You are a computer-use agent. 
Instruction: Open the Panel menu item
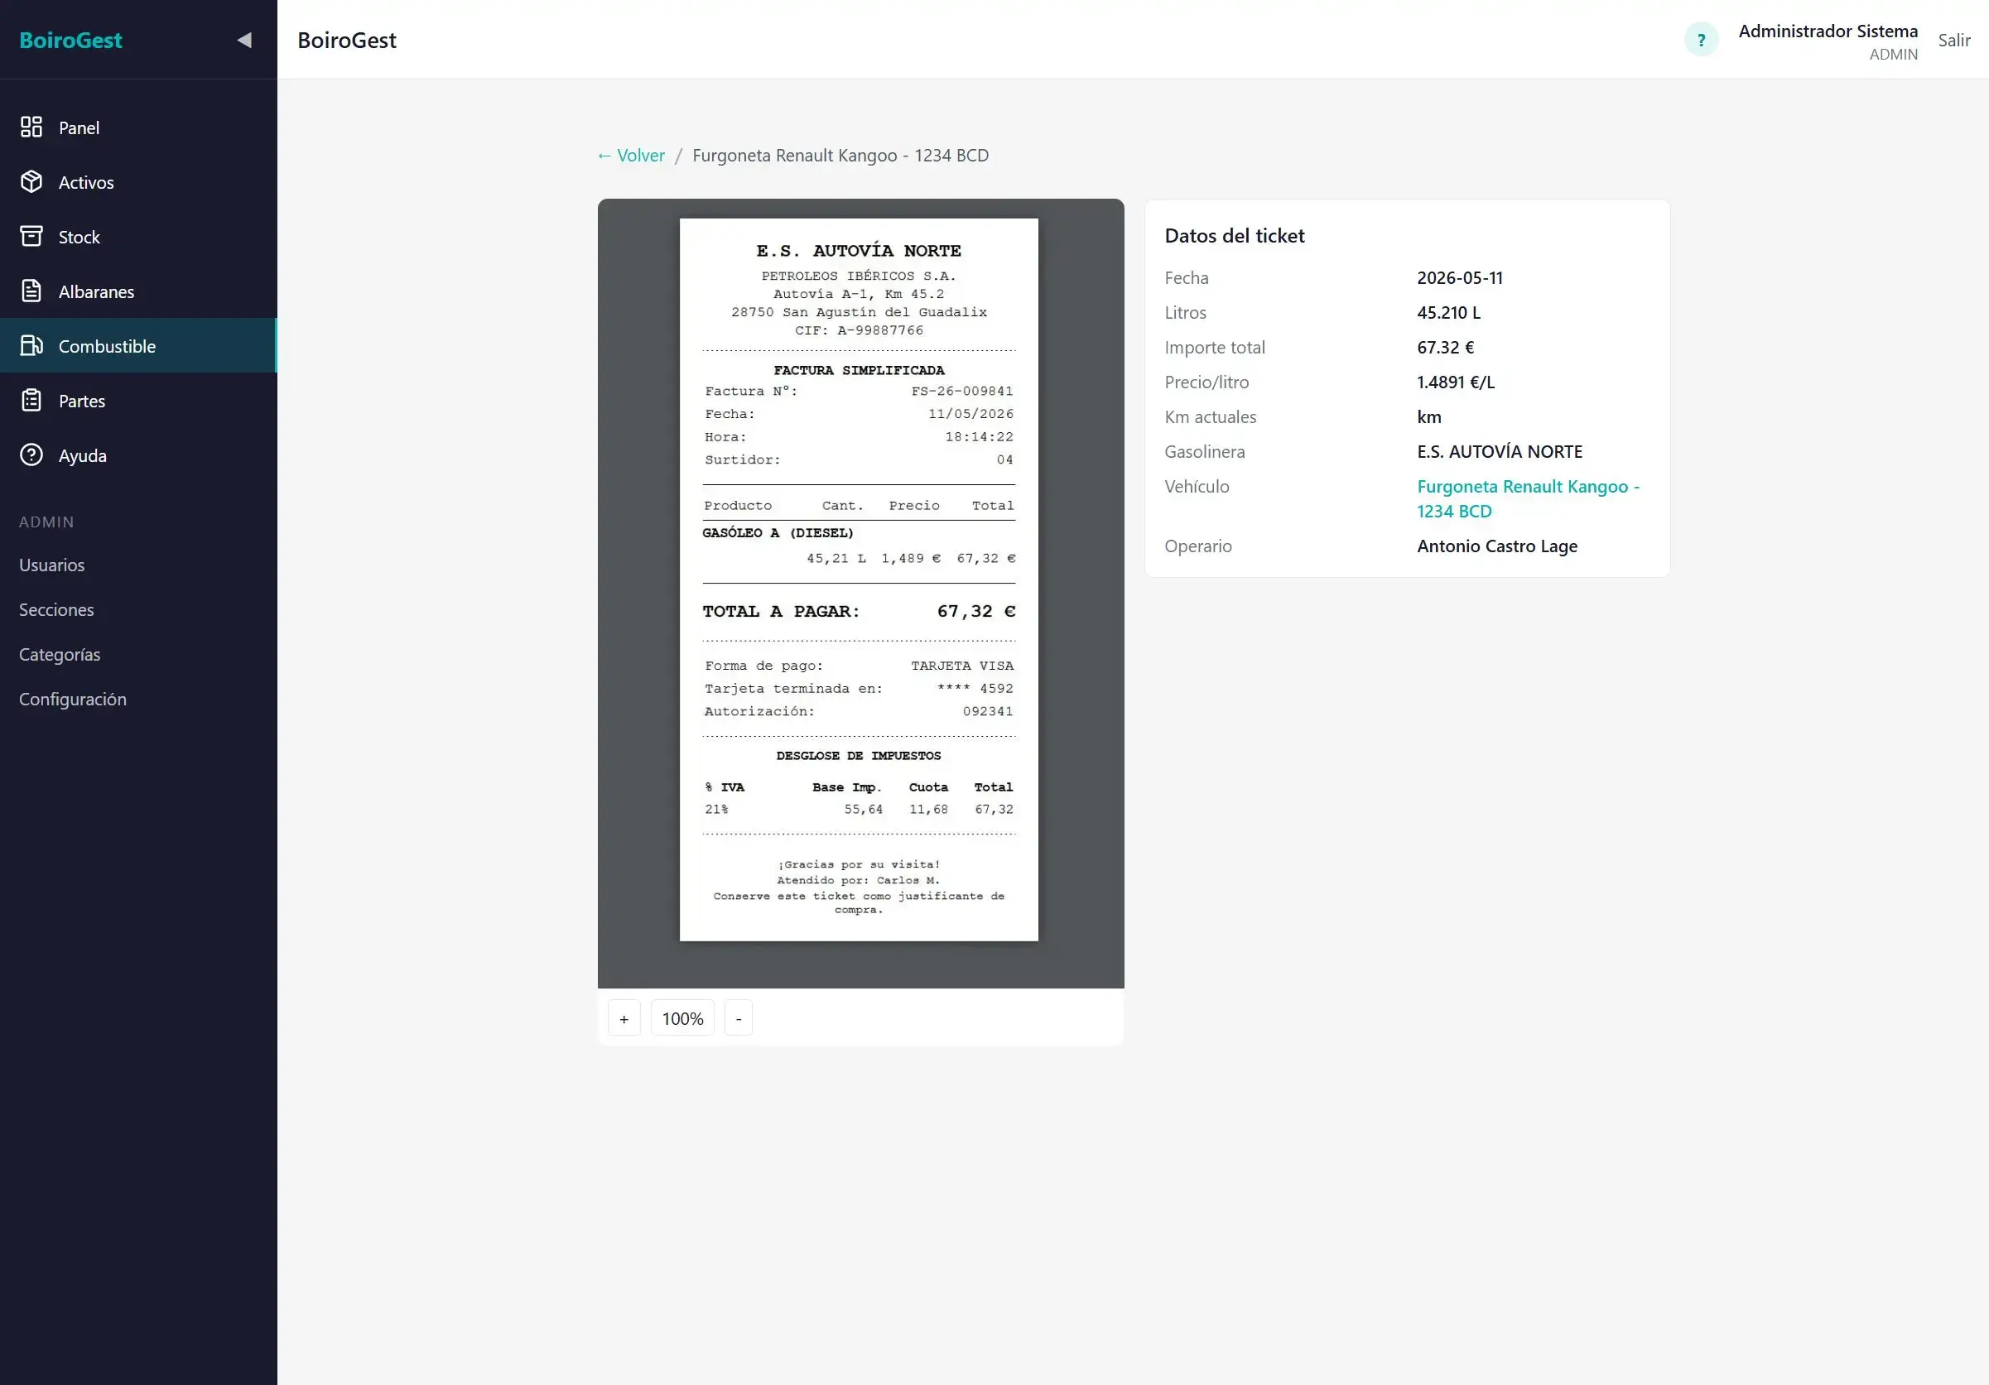click(x=138, y=127)
